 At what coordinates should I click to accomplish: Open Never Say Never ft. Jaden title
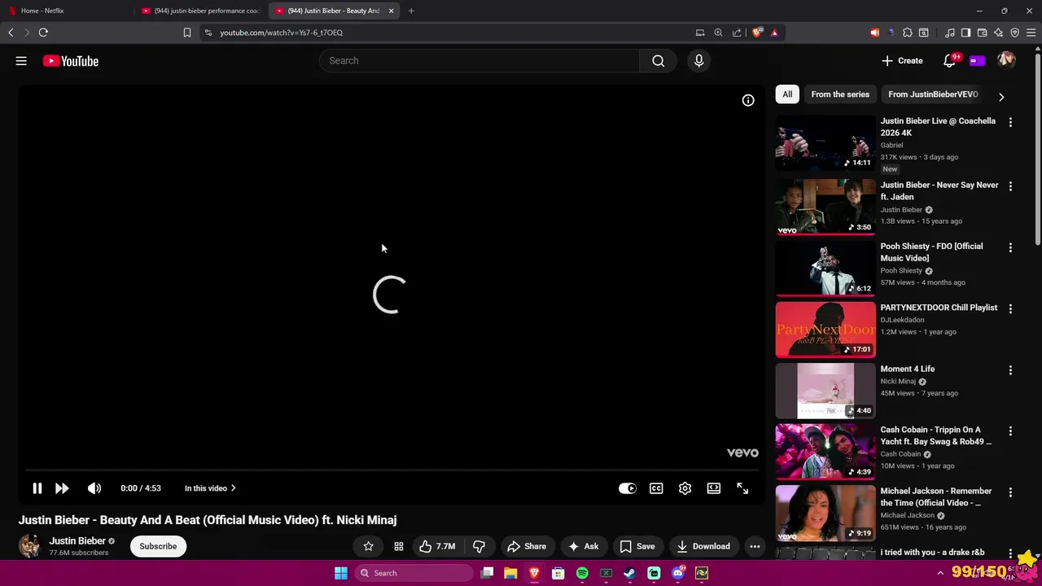coord(939,190)
